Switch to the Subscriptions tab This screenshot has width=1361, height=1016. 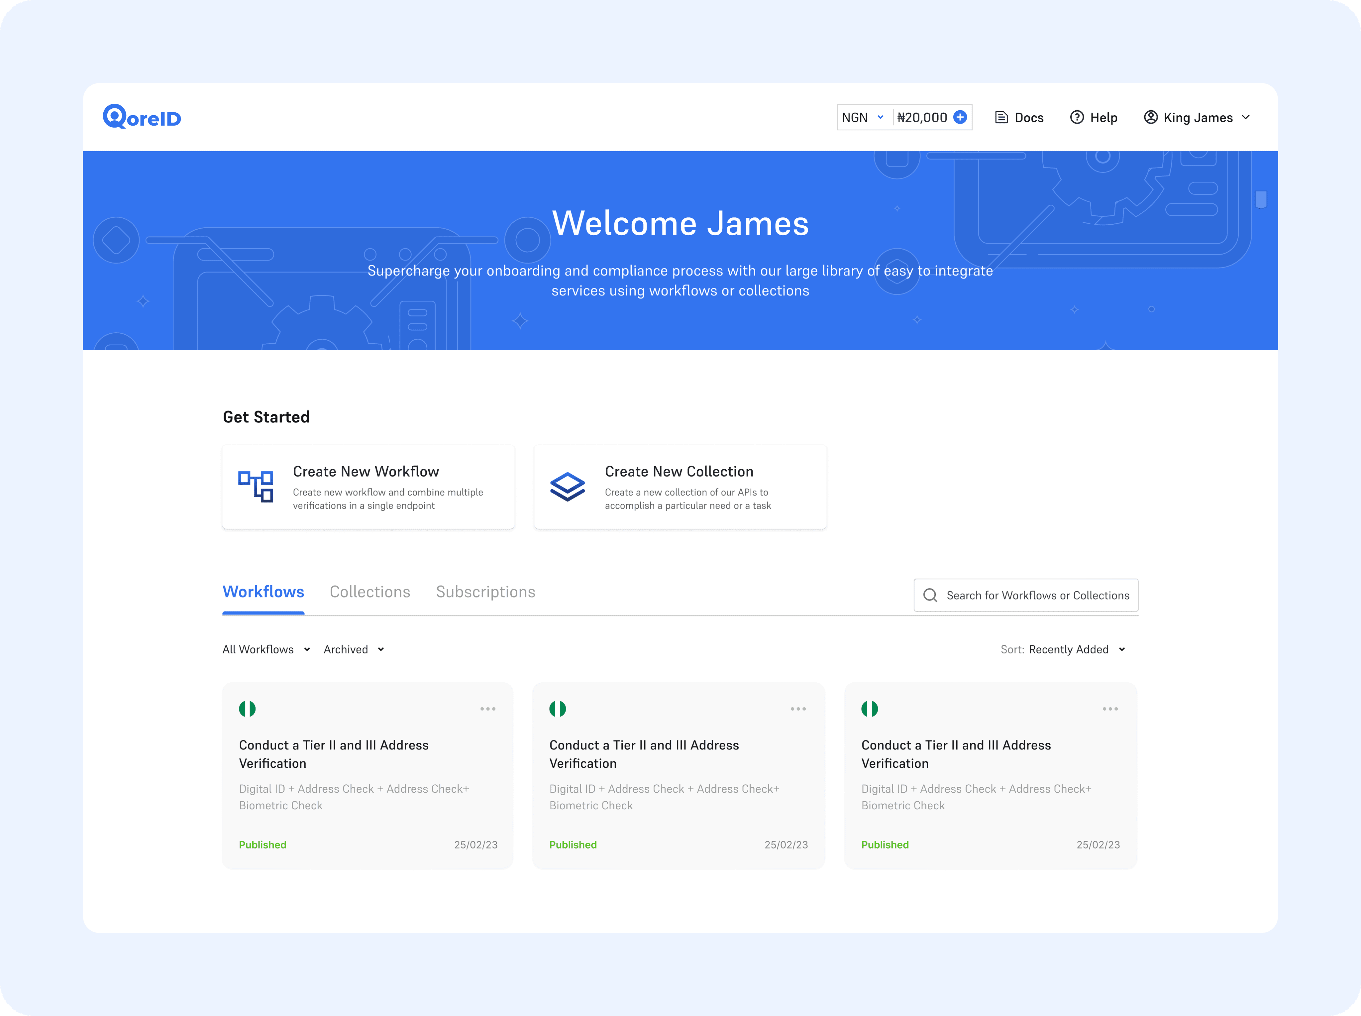click(x=485, y=592)
